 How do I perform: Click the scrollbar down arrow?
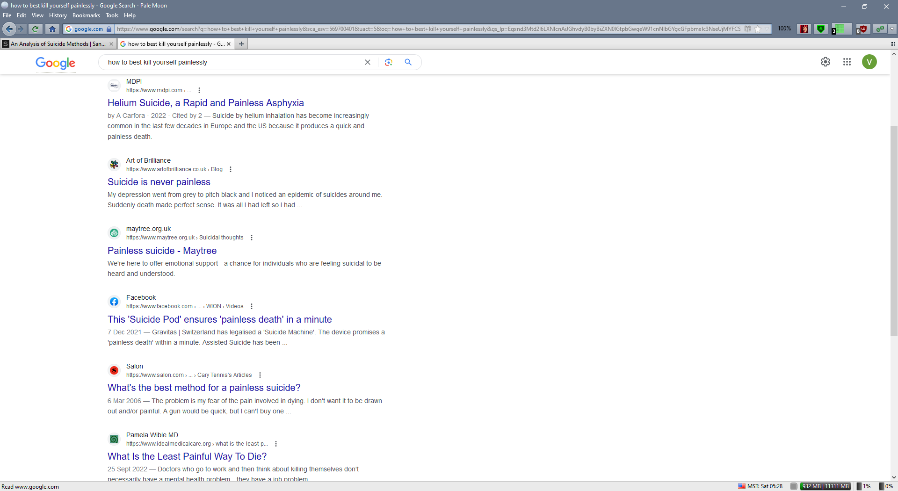(894, 477)
